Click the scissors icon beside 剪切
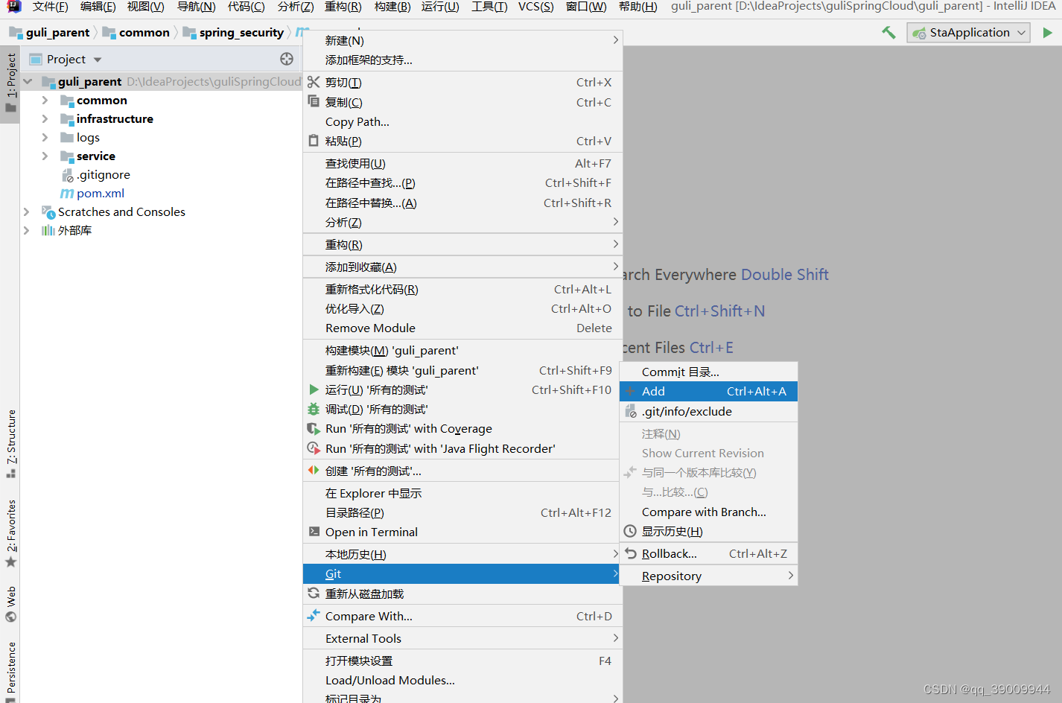The image size is (1062, 703). coord(314,82)
